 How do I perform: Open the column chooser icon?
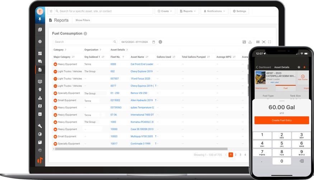tap(258, 42)
